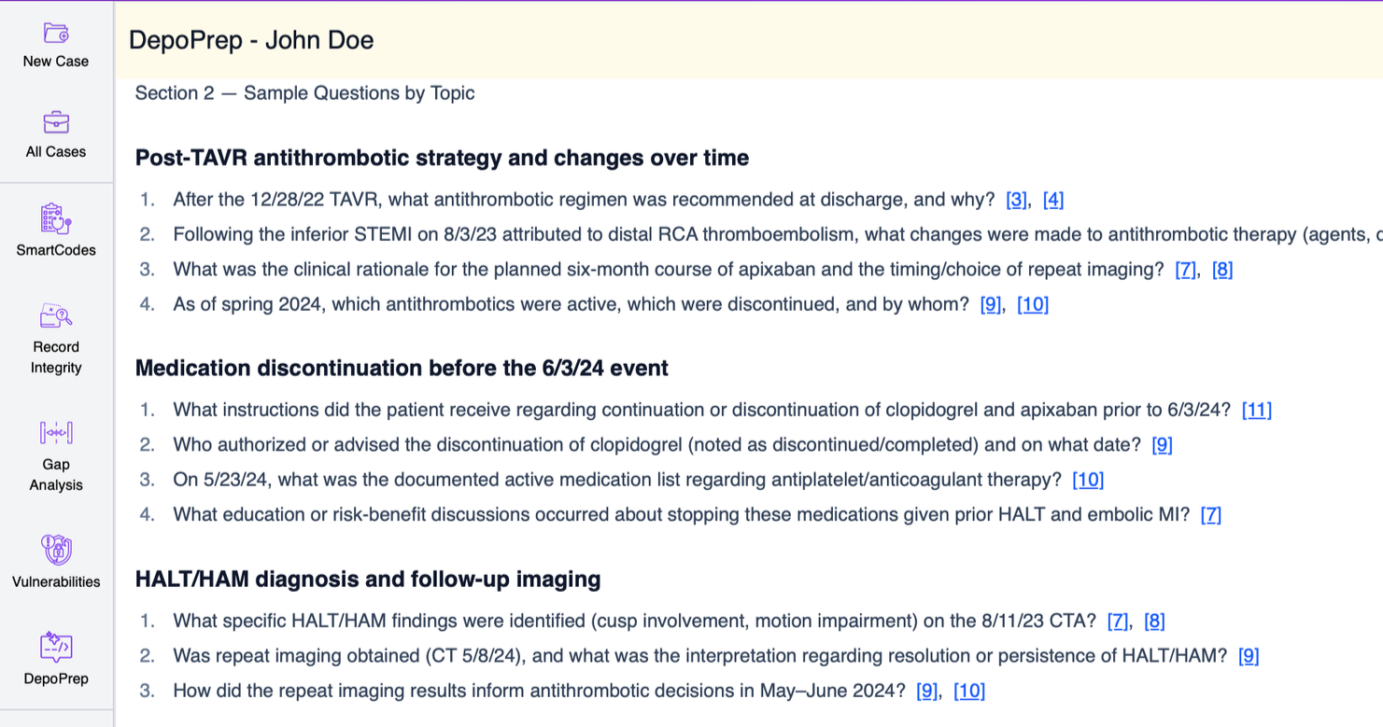Open citation [11] on clopidogrel instructions question
The image size is (1383, 727).
coord(1257,410)
